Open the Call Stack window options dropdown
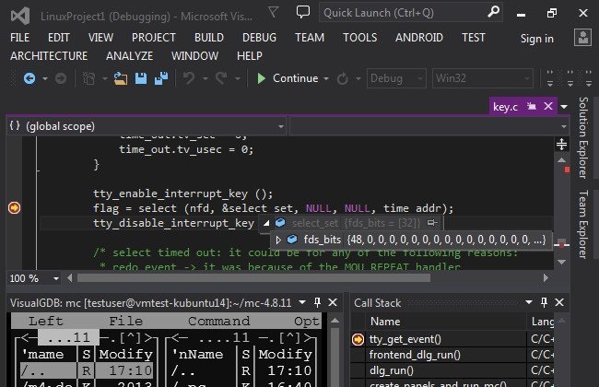The height and width of the screenshot is (387, 599). pos(529,302)
